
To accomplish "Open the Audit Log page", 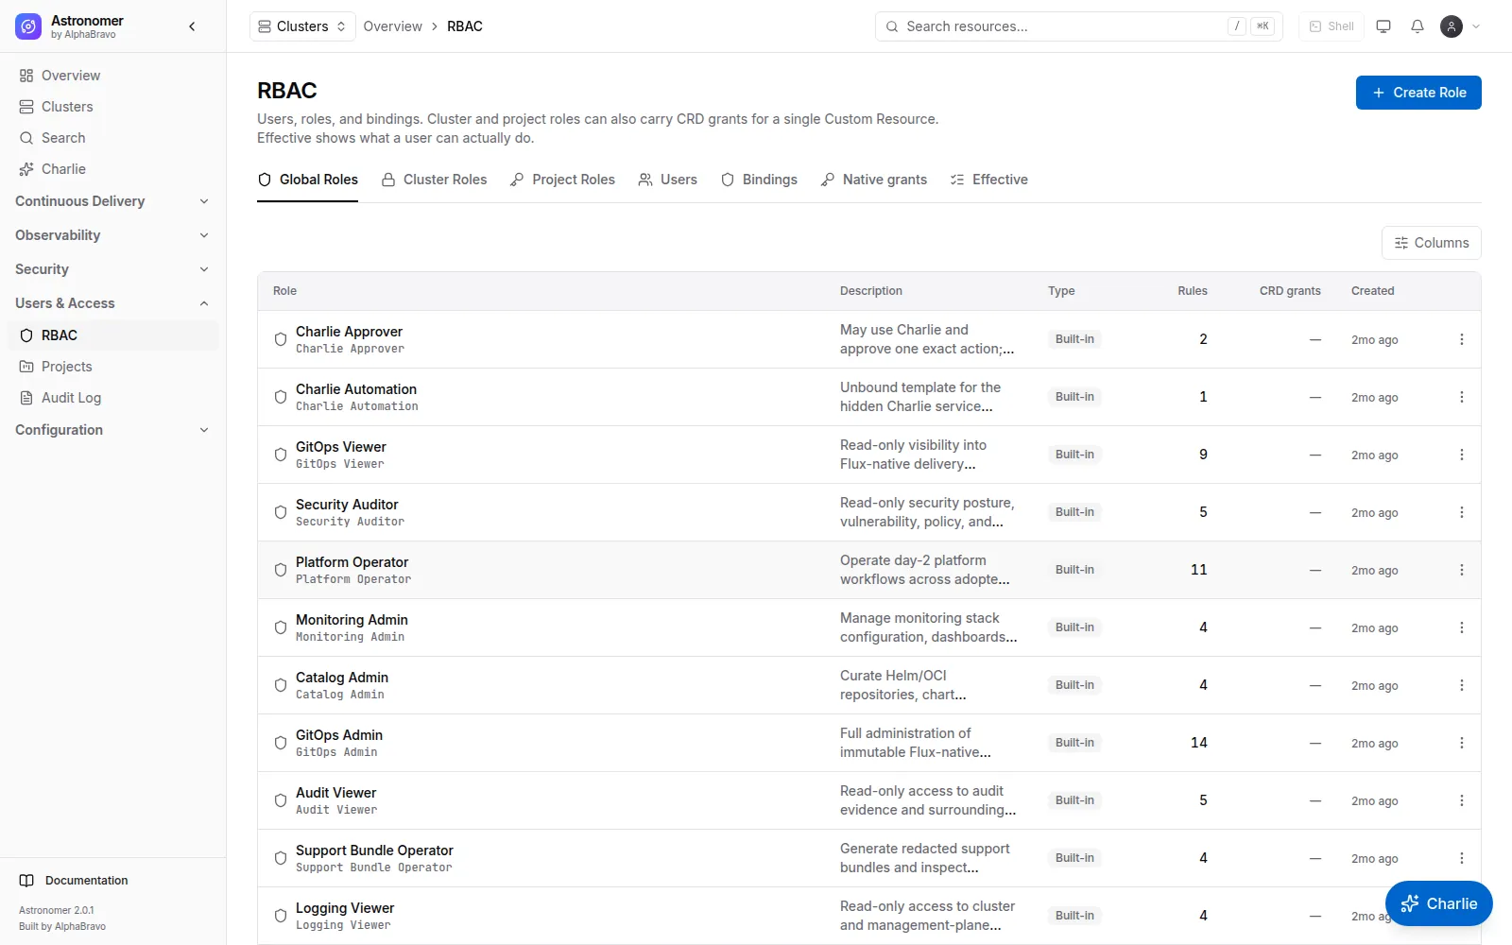I will (113, 398).
